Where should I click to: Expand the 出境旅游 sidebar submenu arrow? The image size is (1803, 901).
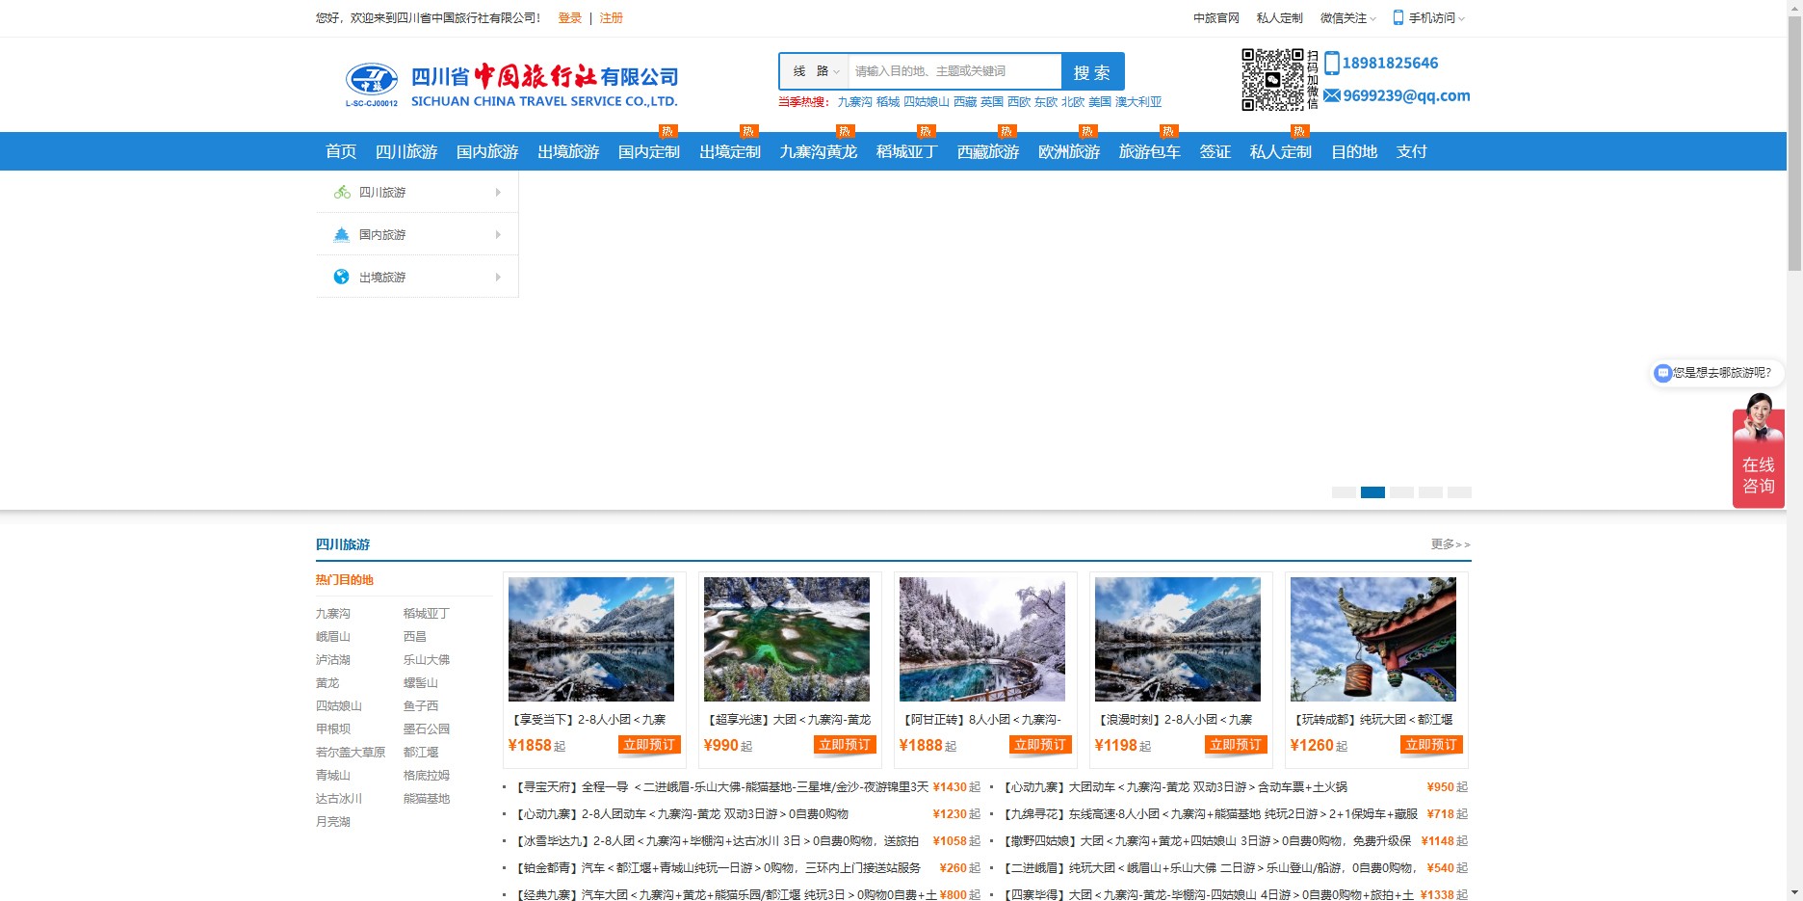pos(498,277)
